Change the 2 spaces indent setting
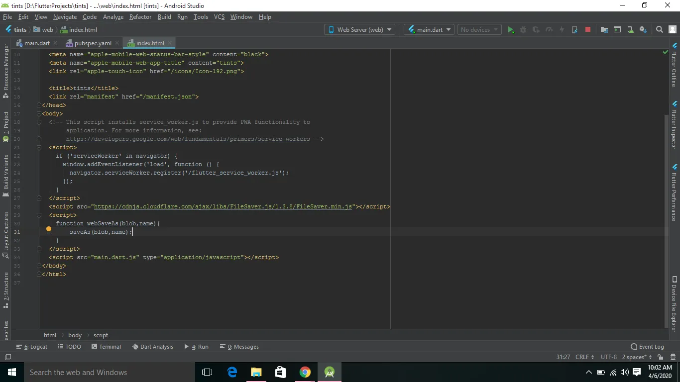The height and width of the screenshot is (382, 680). [x=637, y=357]
